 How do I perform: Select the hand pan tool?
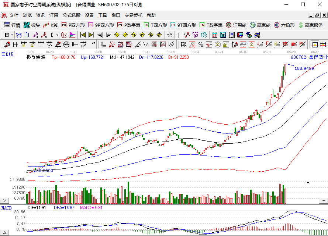pyautogui.click(x=170, y=35)
